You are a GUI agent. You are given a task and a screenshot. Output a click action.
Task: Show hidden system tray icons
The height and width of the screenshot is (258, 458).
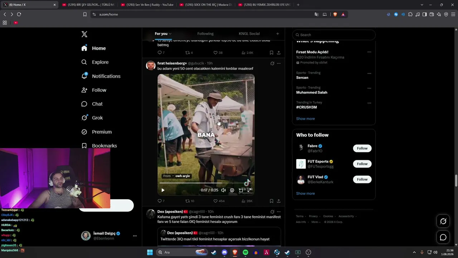coord(414,252)
